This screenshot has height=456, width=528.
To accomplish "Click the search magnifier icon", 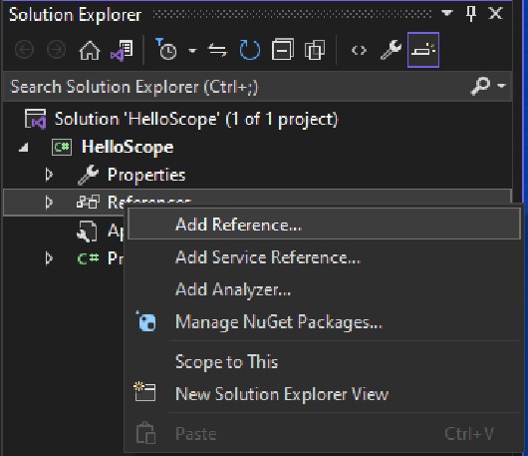I will click(480, 86).
